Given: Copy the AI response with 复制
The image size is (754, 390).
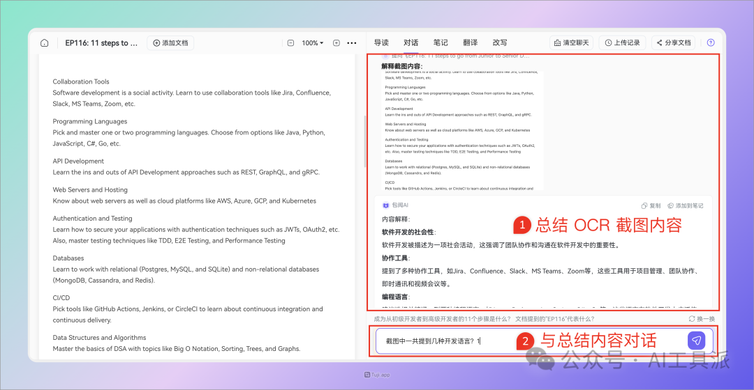Looking at the screenshot, I should coord(651,205).
